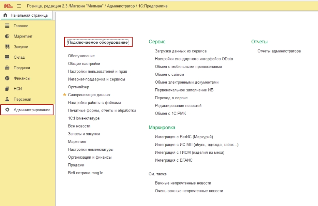Screen dimensions: 318x206
Task: Click the НСИ documents icon
Action: [x=7, y=89]
